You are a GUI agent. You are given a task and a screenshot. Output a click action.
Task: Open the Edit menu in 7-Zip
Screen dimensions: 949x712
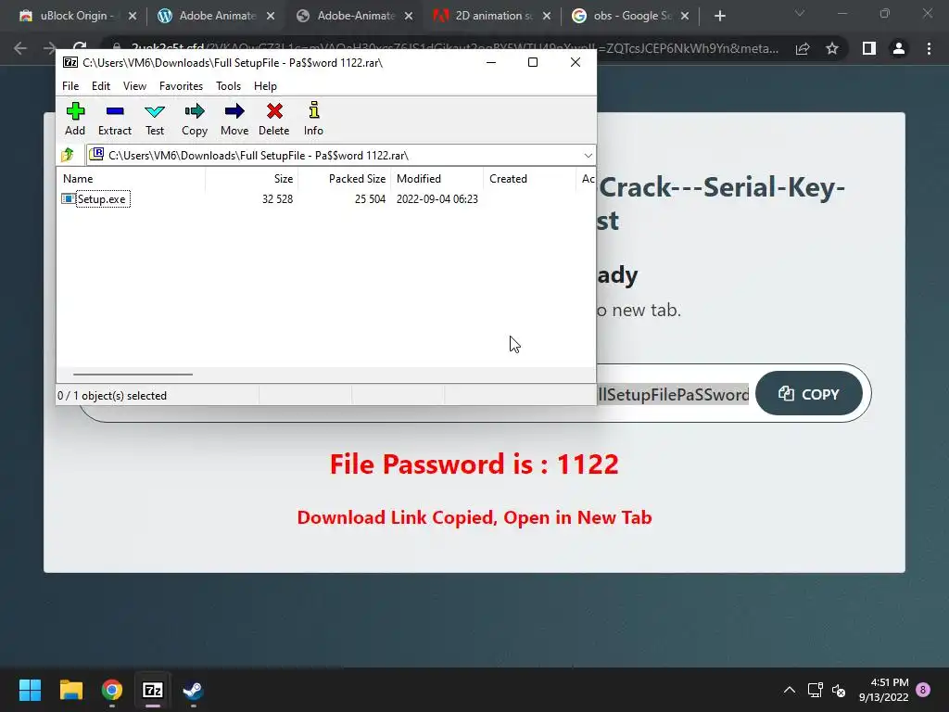(100, 86)
